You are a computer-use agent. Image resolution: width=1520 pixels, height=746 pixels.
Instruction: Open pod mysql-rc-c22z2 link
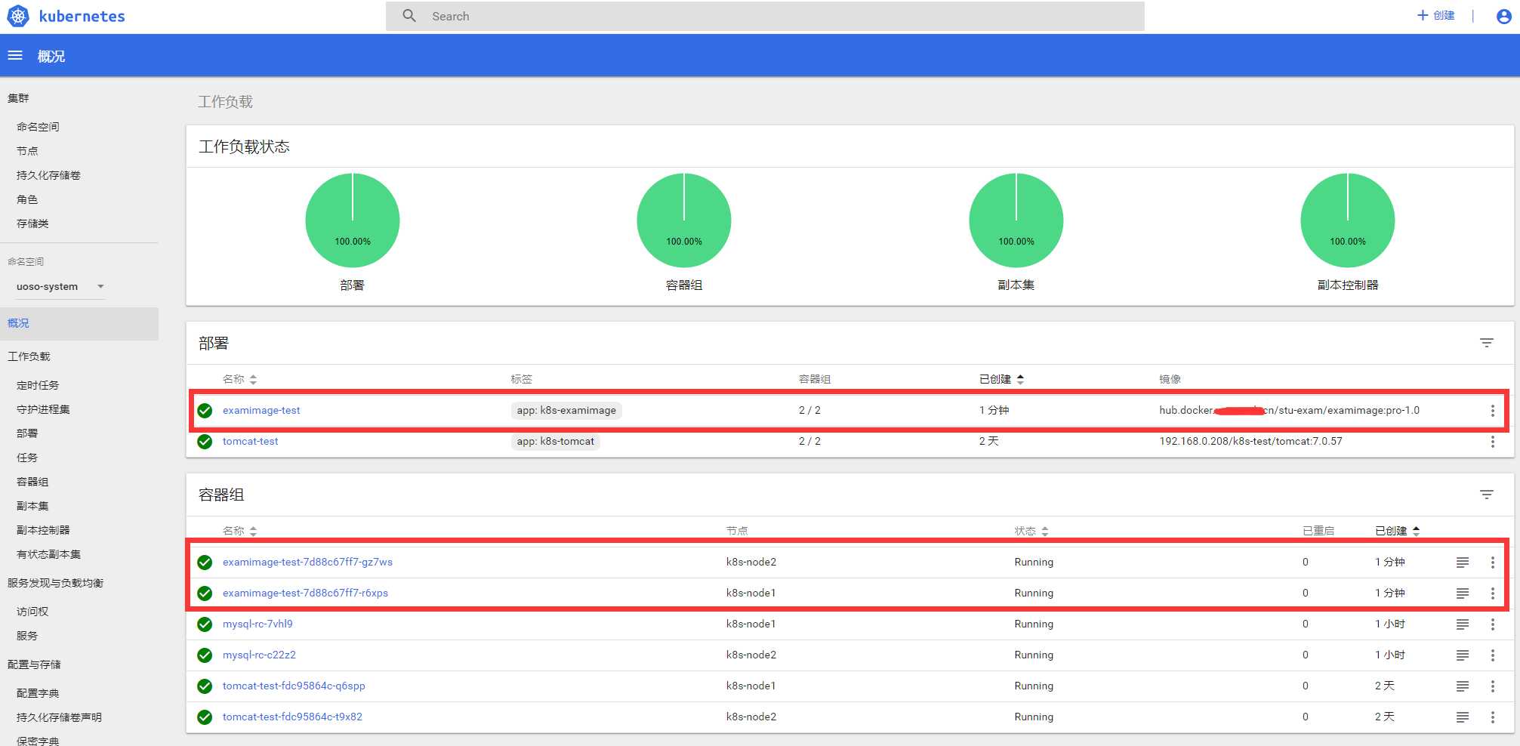[259, 655]
